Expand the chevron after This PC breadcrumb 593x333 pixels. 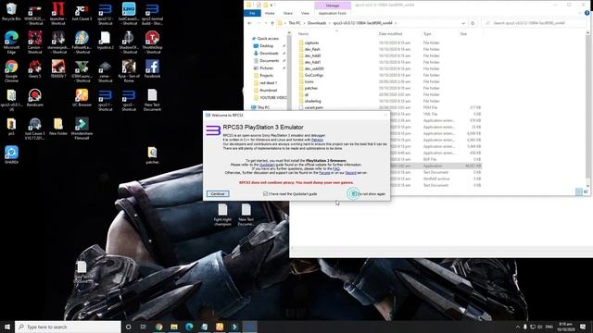304,23
